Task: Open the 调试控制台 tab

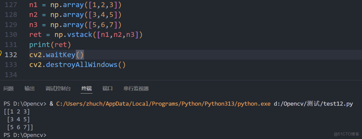Action: (x=58, y=88)
